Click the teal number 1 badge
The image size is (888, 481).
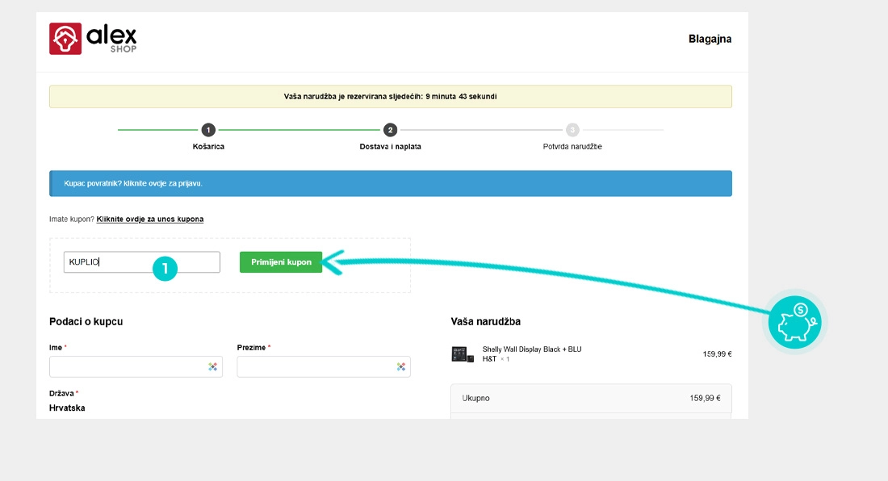click(165, 269)
